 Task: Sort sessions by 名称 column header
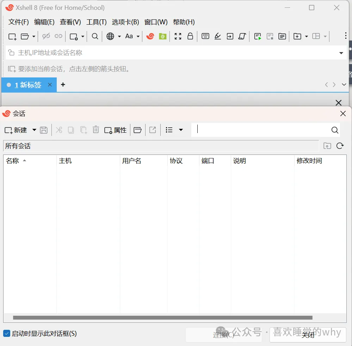(x=29, y=161)
